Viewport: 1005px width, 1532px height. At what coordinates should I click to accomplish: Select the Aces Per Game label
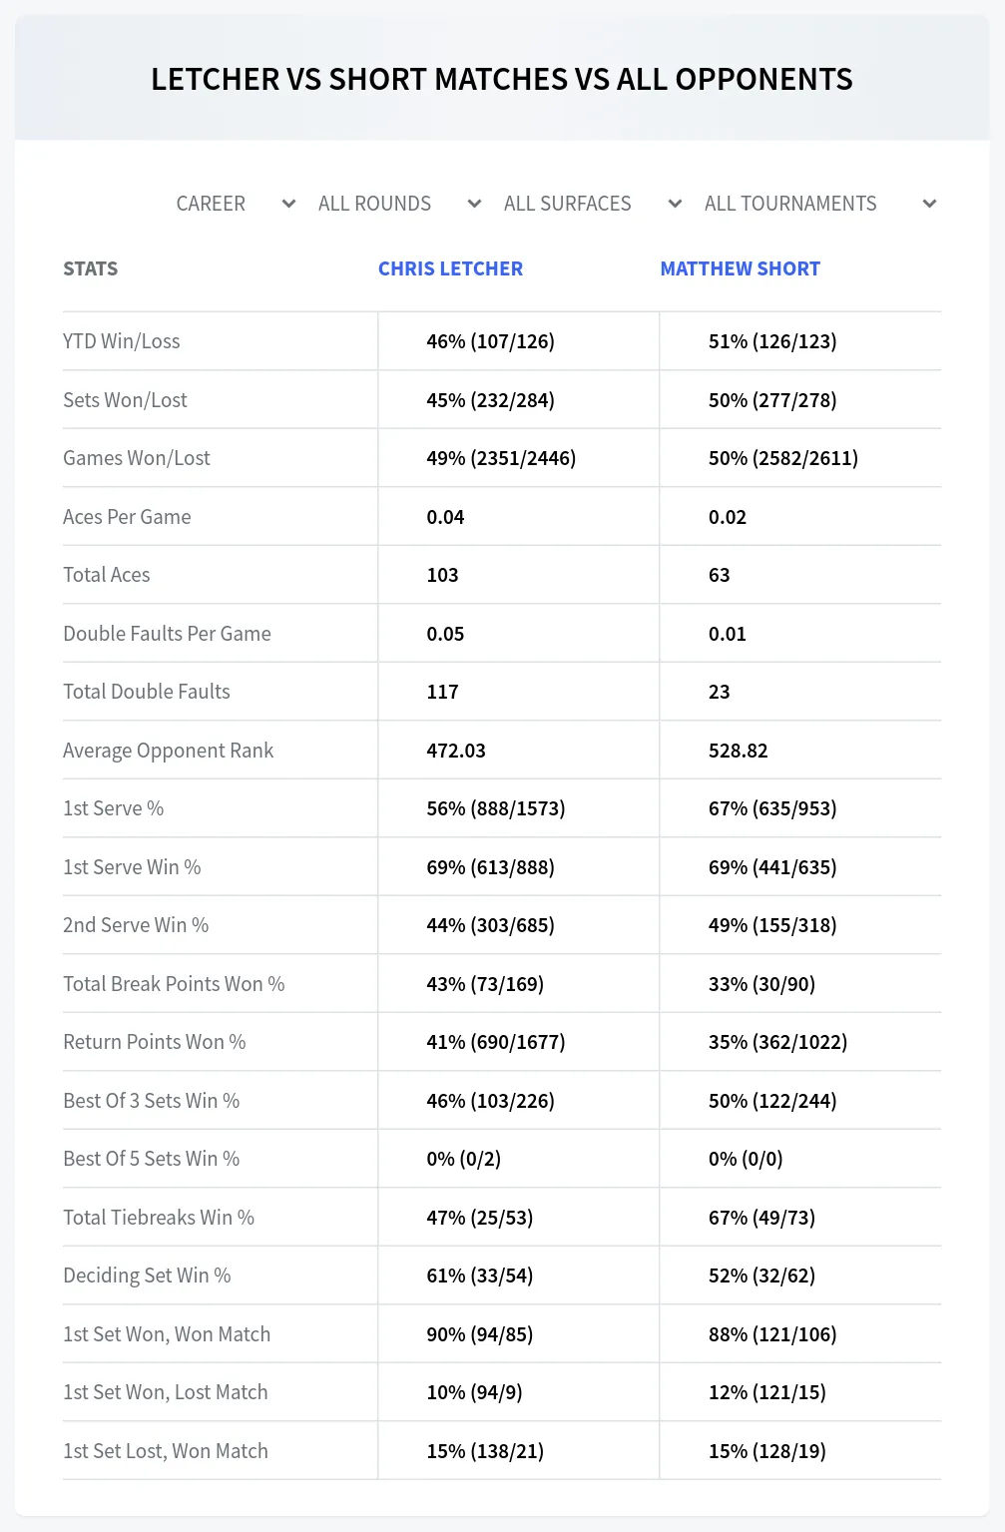[x=127, y=517]
